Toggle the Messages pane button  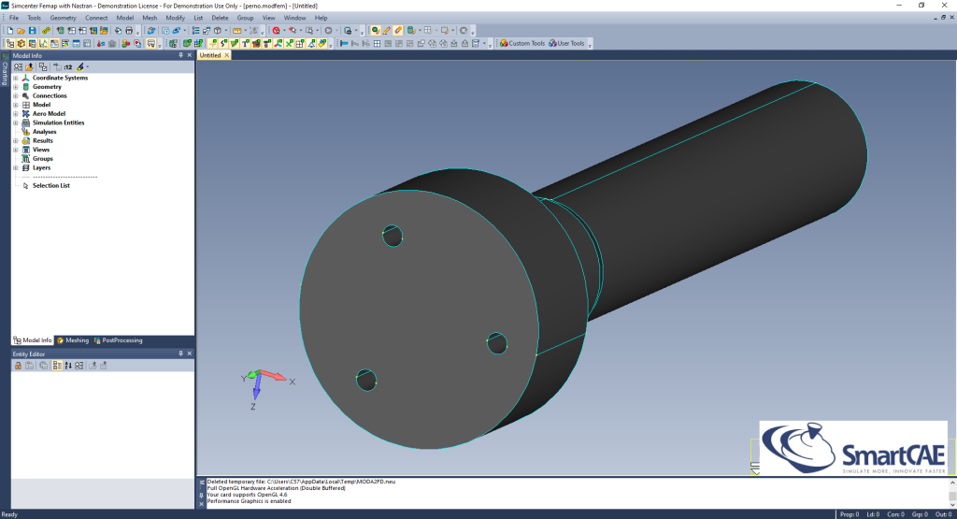point(150,43)
